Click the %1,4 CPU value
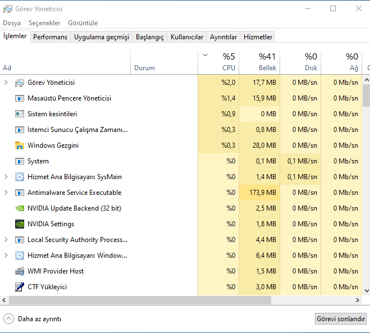 pos(229,98)
